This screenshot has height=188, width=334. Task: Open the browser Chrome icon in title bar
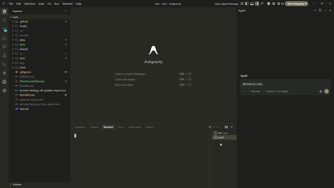(x=269, y=4)
